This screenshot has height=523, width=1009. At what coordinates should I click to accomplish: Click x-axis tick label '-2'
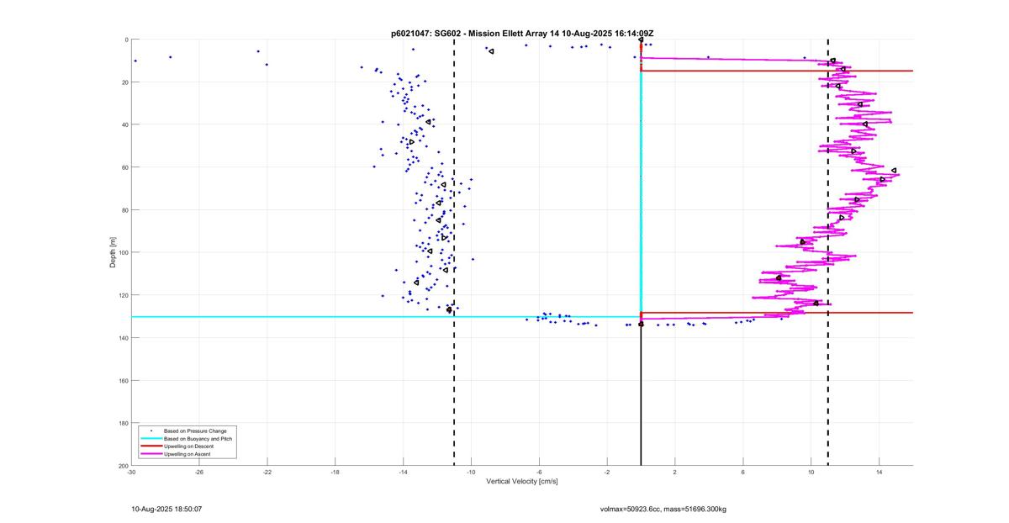pyautogui.click(x=607, y=472)
